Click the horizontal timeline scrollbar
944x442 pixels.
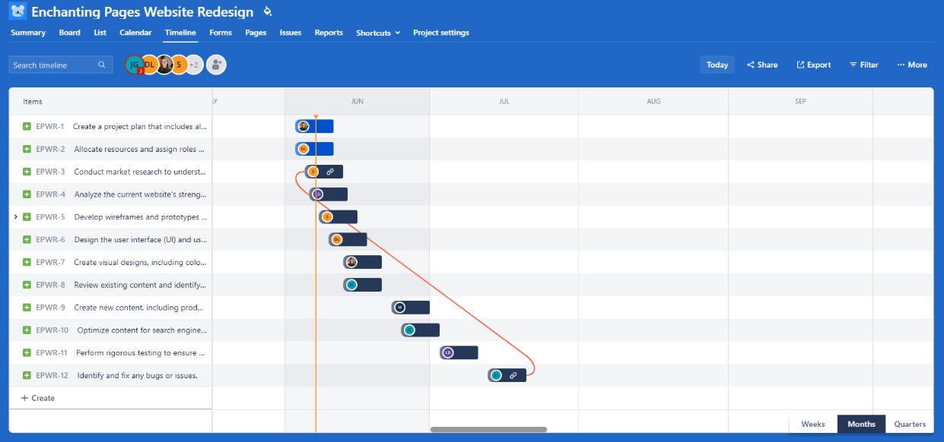[488, 430]
